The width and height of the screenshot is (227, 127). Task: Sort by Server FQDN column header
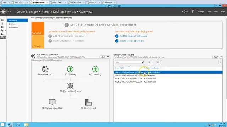click(119, 68)
